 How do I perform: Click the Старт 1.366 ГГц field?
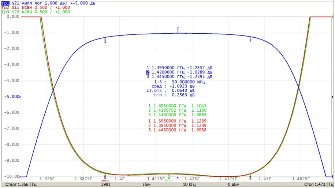coord(21,184)
